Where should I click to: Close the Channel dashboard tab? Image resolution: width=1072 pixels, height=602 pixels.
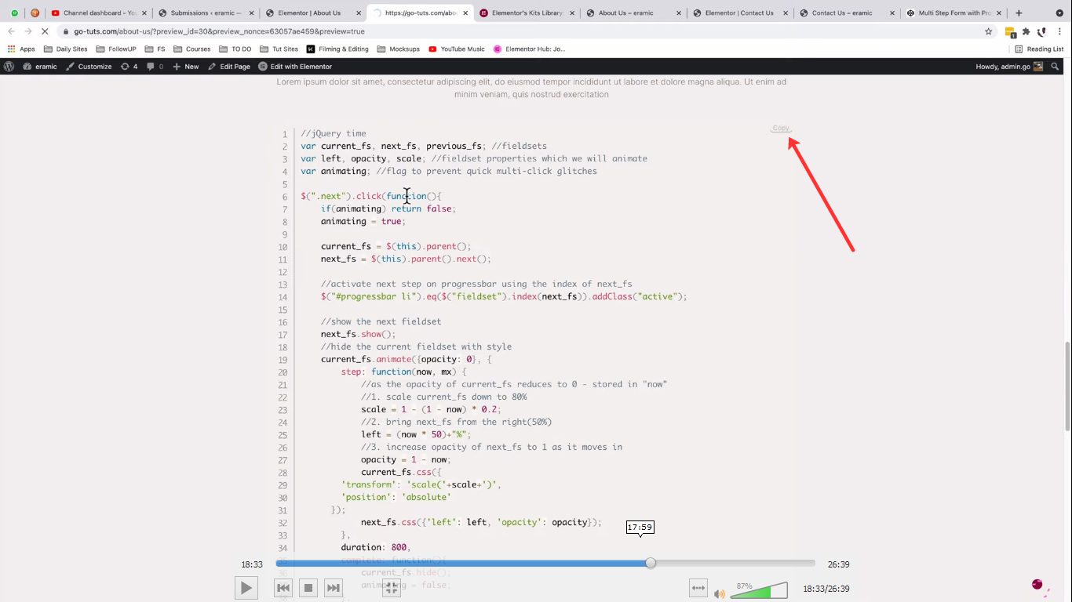[x=144, y=13]
